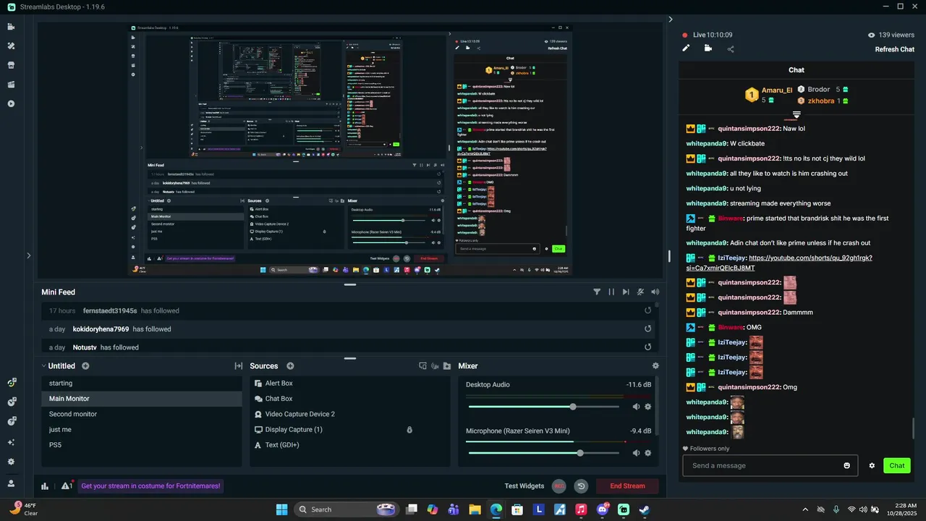Open the Themes icon in sidebar
This screenshot has height=521, width=926.
tap(11, 46)
